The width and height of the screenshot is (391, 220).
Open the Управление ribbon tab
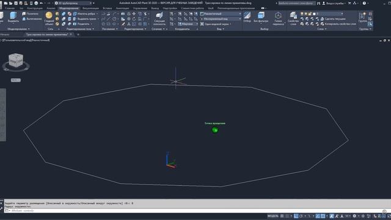tap(140, 8)
